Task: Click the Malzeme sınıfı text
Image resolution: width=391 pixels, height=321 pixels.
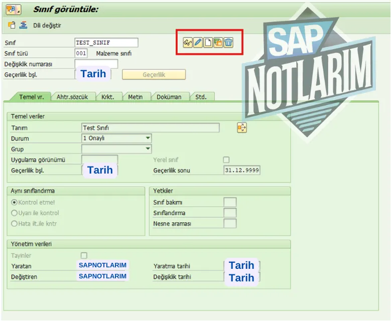Action: [x=114, y=53]
